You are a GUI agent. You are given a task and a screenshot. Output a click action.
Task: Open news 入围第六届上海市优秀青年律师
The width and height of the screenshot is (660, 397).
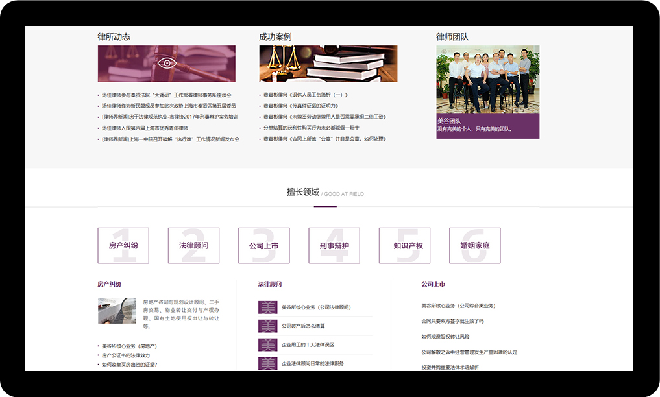pos(145,128)
